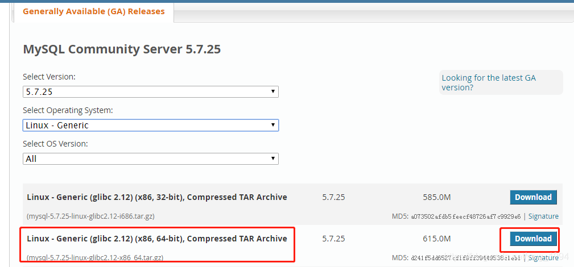
Task: Open the Generally Available (GA) Releases tab
Action: 93,11
